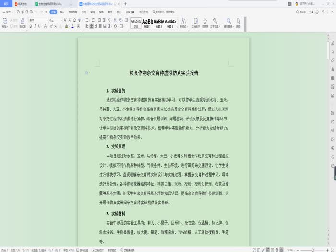Switch to the Insert ribbon tab

coord(62,11)
